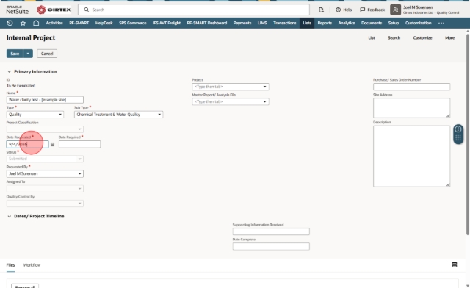Open the RF-SMART Dashboard menu
Screen dimensions: 470x288
tap(207, 23)
